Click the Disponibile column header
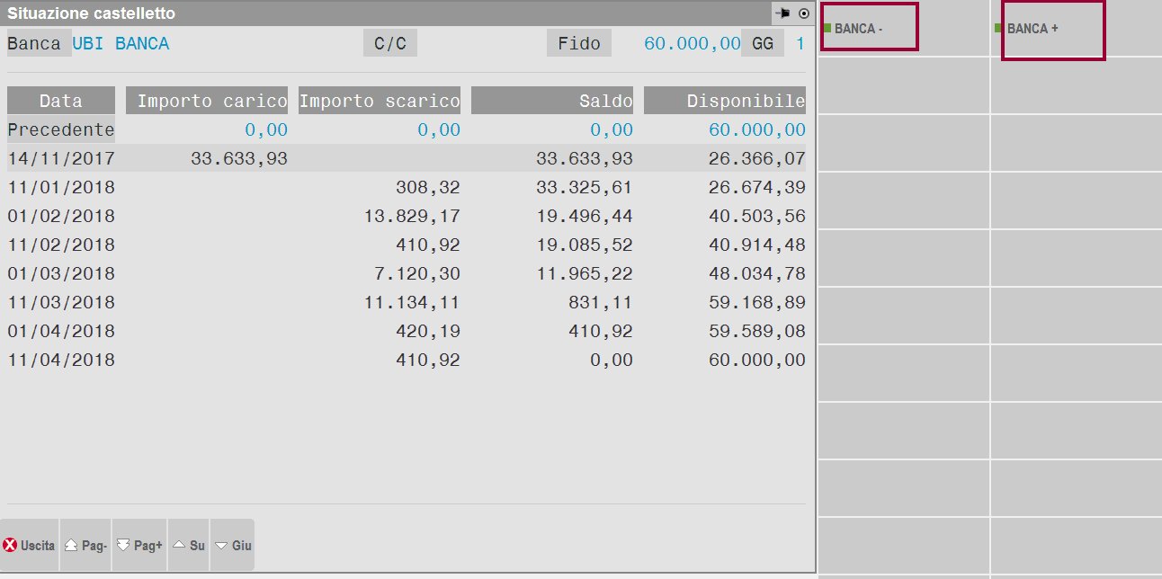1162x579 pixels. tap(725, 102)
